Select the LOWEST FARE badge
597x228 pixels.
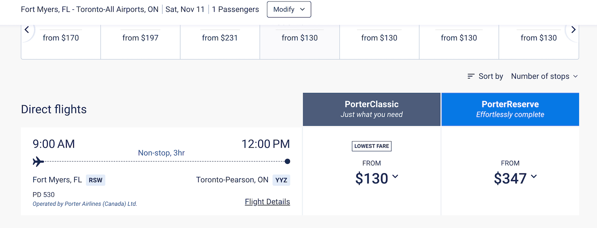(371, 146)
